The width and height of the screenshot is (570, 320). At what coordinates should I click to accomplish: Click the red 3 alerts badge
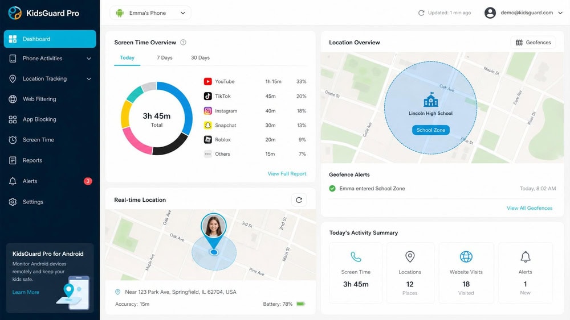tap(88, 181)
